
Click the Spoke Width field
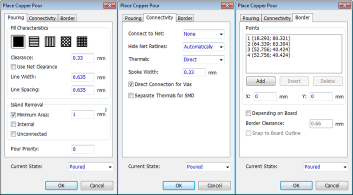(194, 72)
